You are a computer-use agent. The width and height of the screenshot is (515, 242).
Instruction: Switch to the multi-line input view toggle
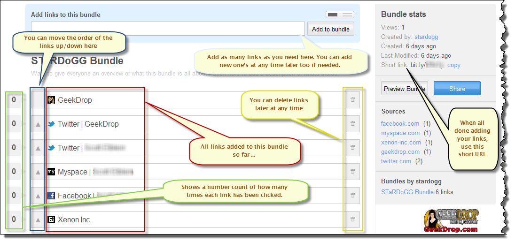click(347, 15)
